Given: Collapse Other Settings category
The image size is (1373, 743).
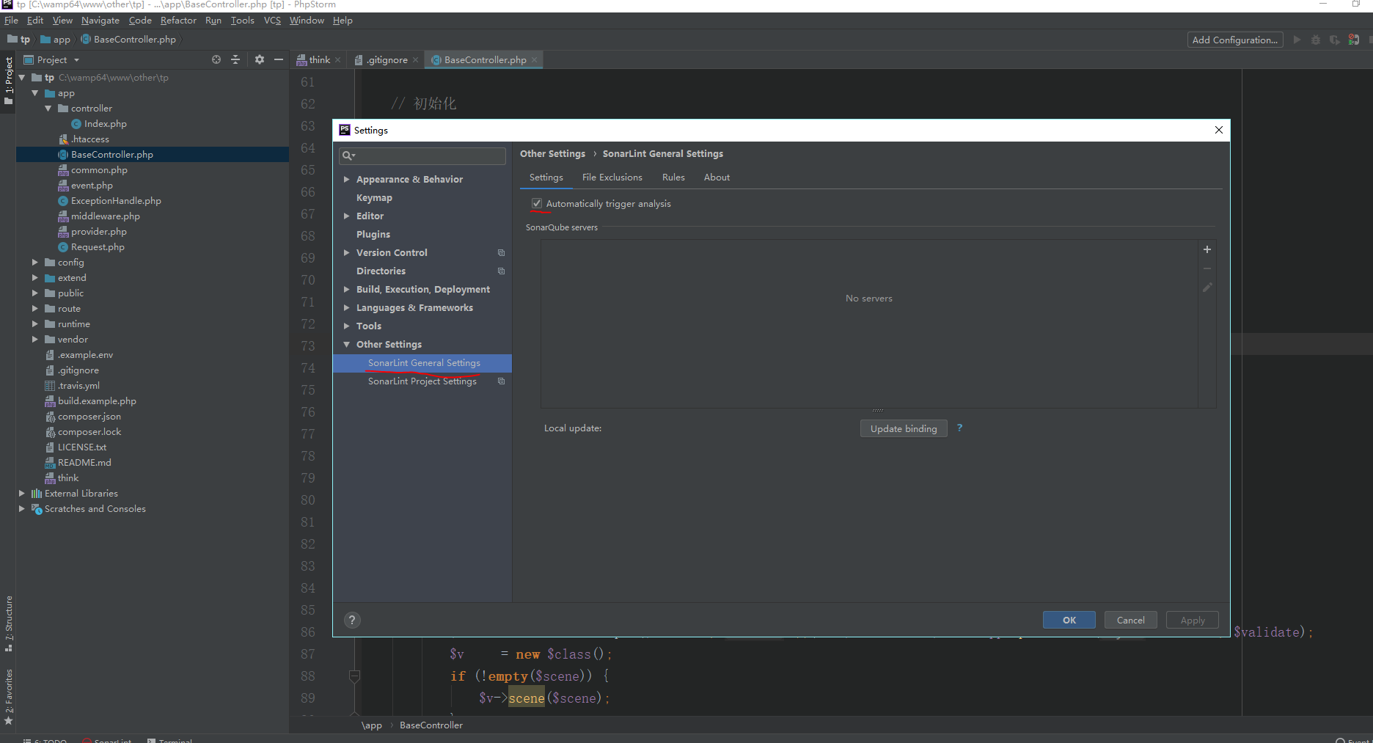Looking at the screenshot, I should point(346,344).
